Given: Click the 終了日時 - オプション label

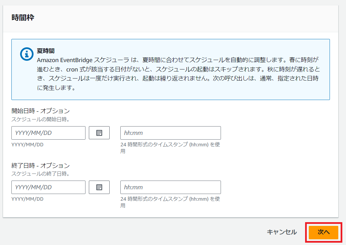Looking at the screenshot, I should (41, 165).
